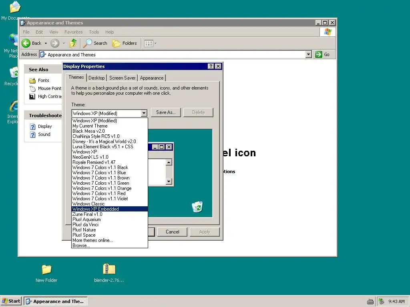Click the Display troubleshooter help icon
The width and height of the screenshot is (410, 307).
(32, 127)
